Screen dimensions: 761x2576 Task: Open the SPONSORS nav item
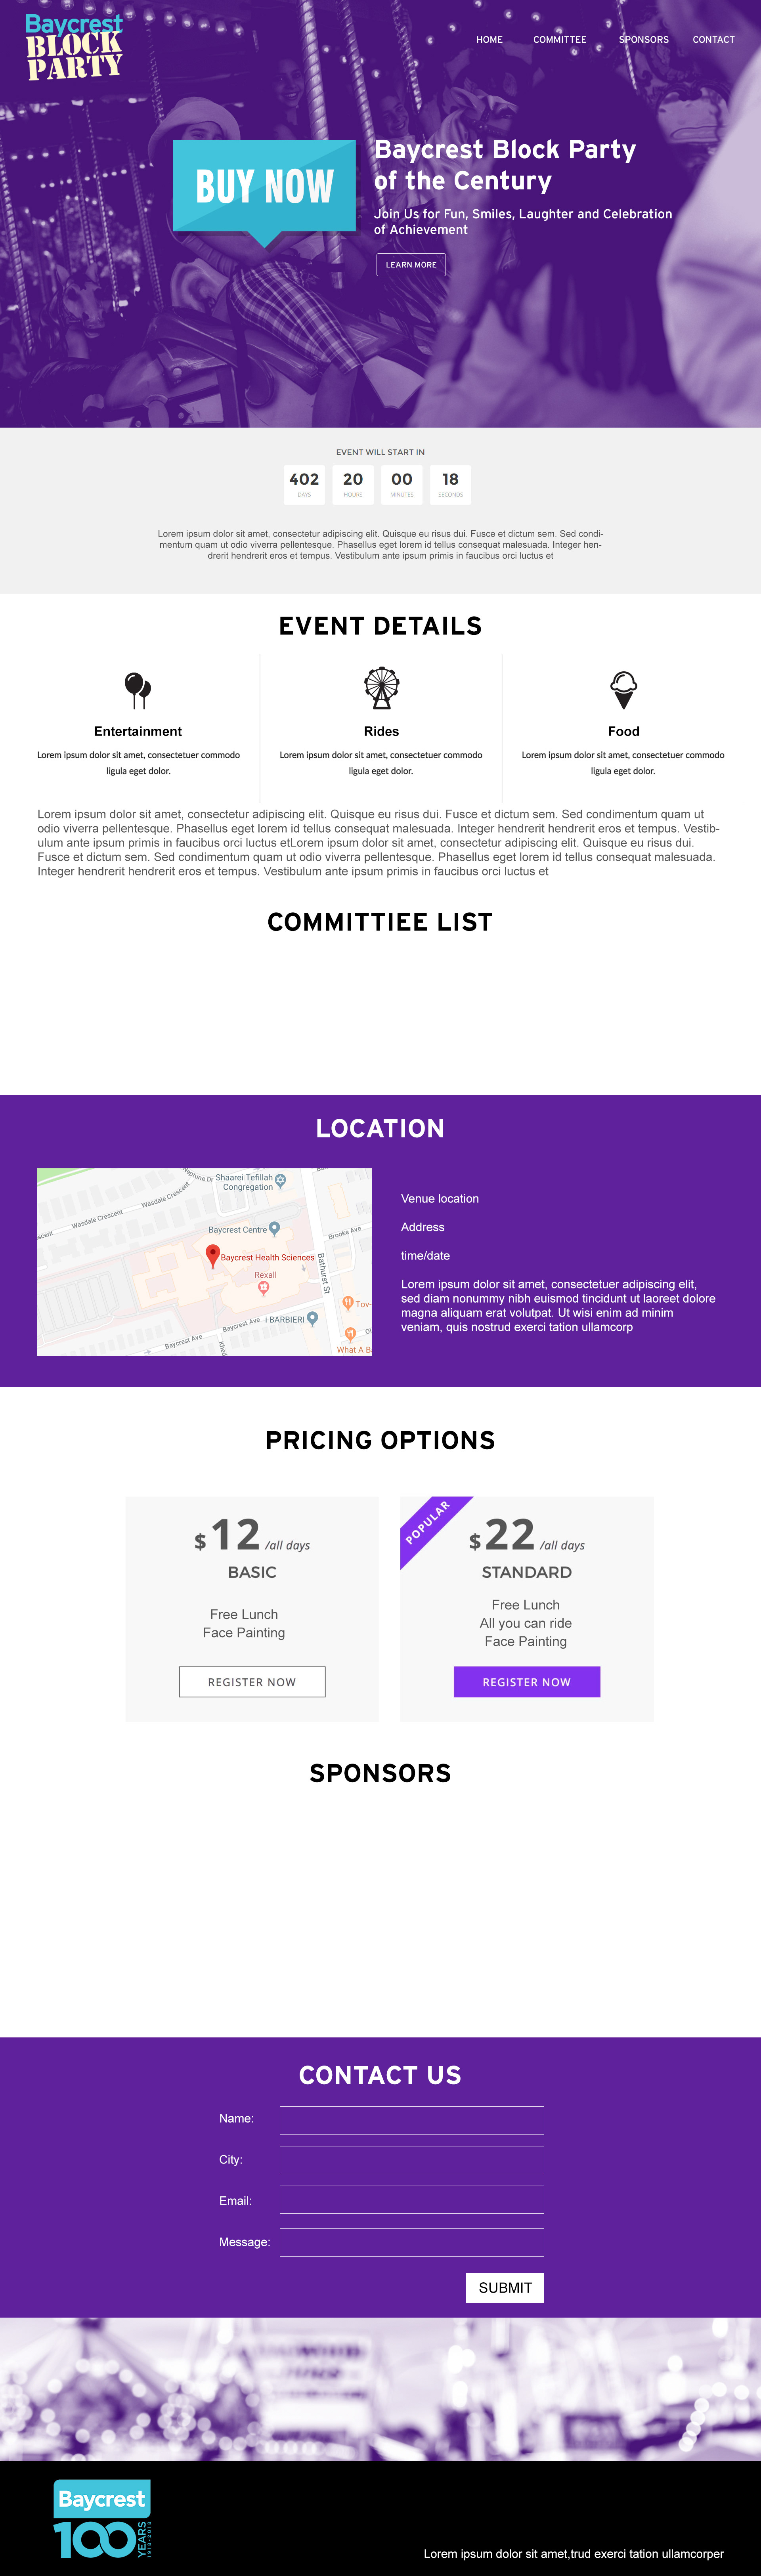[643, 40]
